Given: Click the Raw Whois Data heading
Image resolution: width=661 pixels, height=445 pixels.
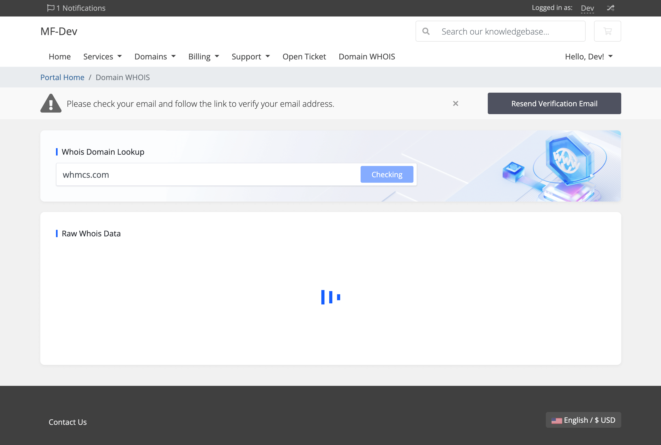Looking at the screenshot, I should (x=91, y=233).
